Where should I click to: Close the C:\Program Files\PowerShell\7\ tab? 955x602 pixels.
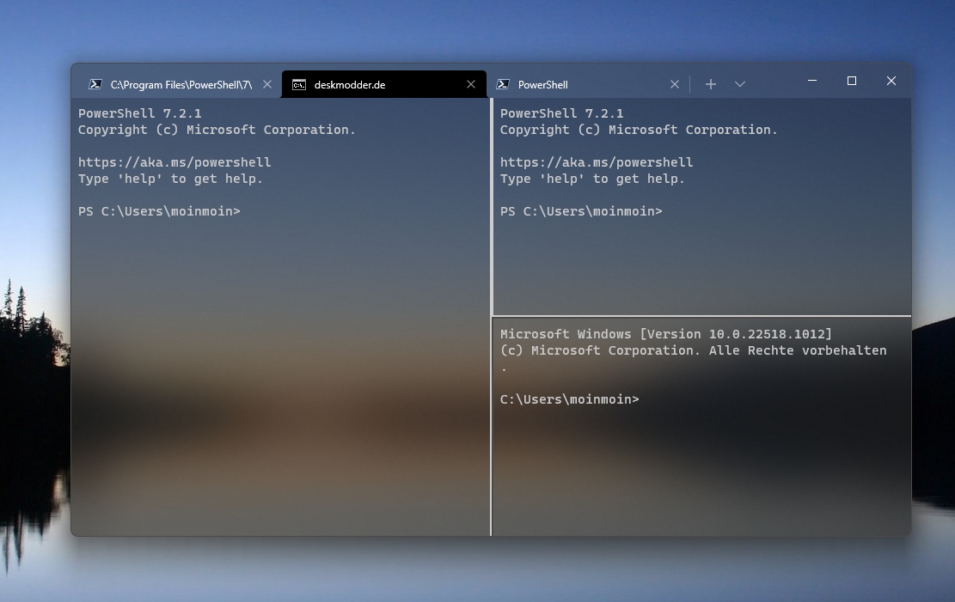point(267,85)
